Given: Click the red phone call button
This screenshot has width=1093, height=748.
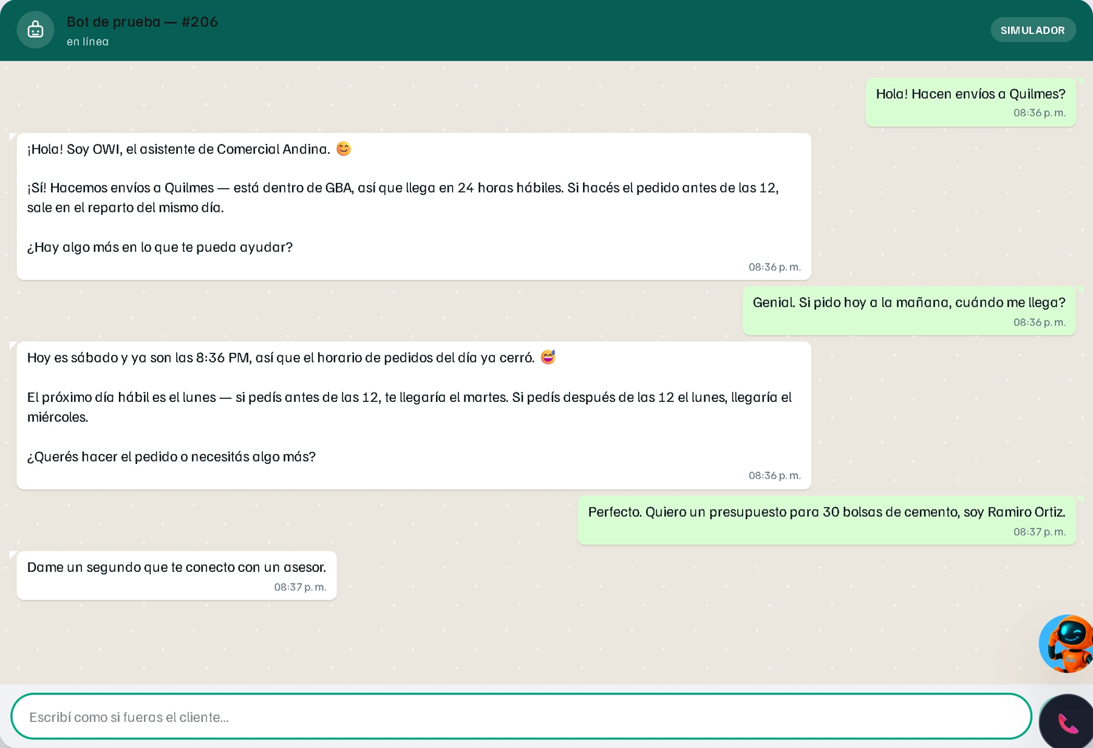Looking at the screenshot, I should coord(1067,722).
